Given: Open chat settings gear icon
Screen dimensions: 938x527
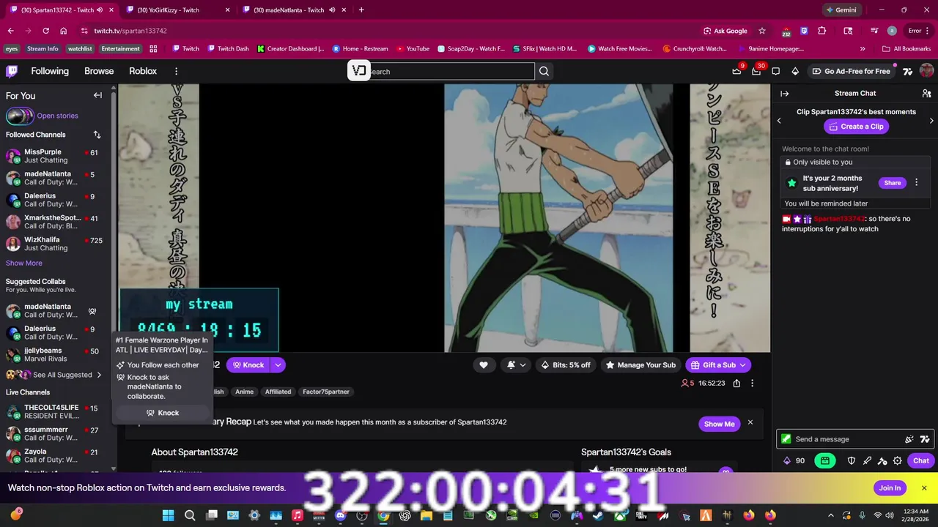Looking at the screenshot, I should coord(897,460).
